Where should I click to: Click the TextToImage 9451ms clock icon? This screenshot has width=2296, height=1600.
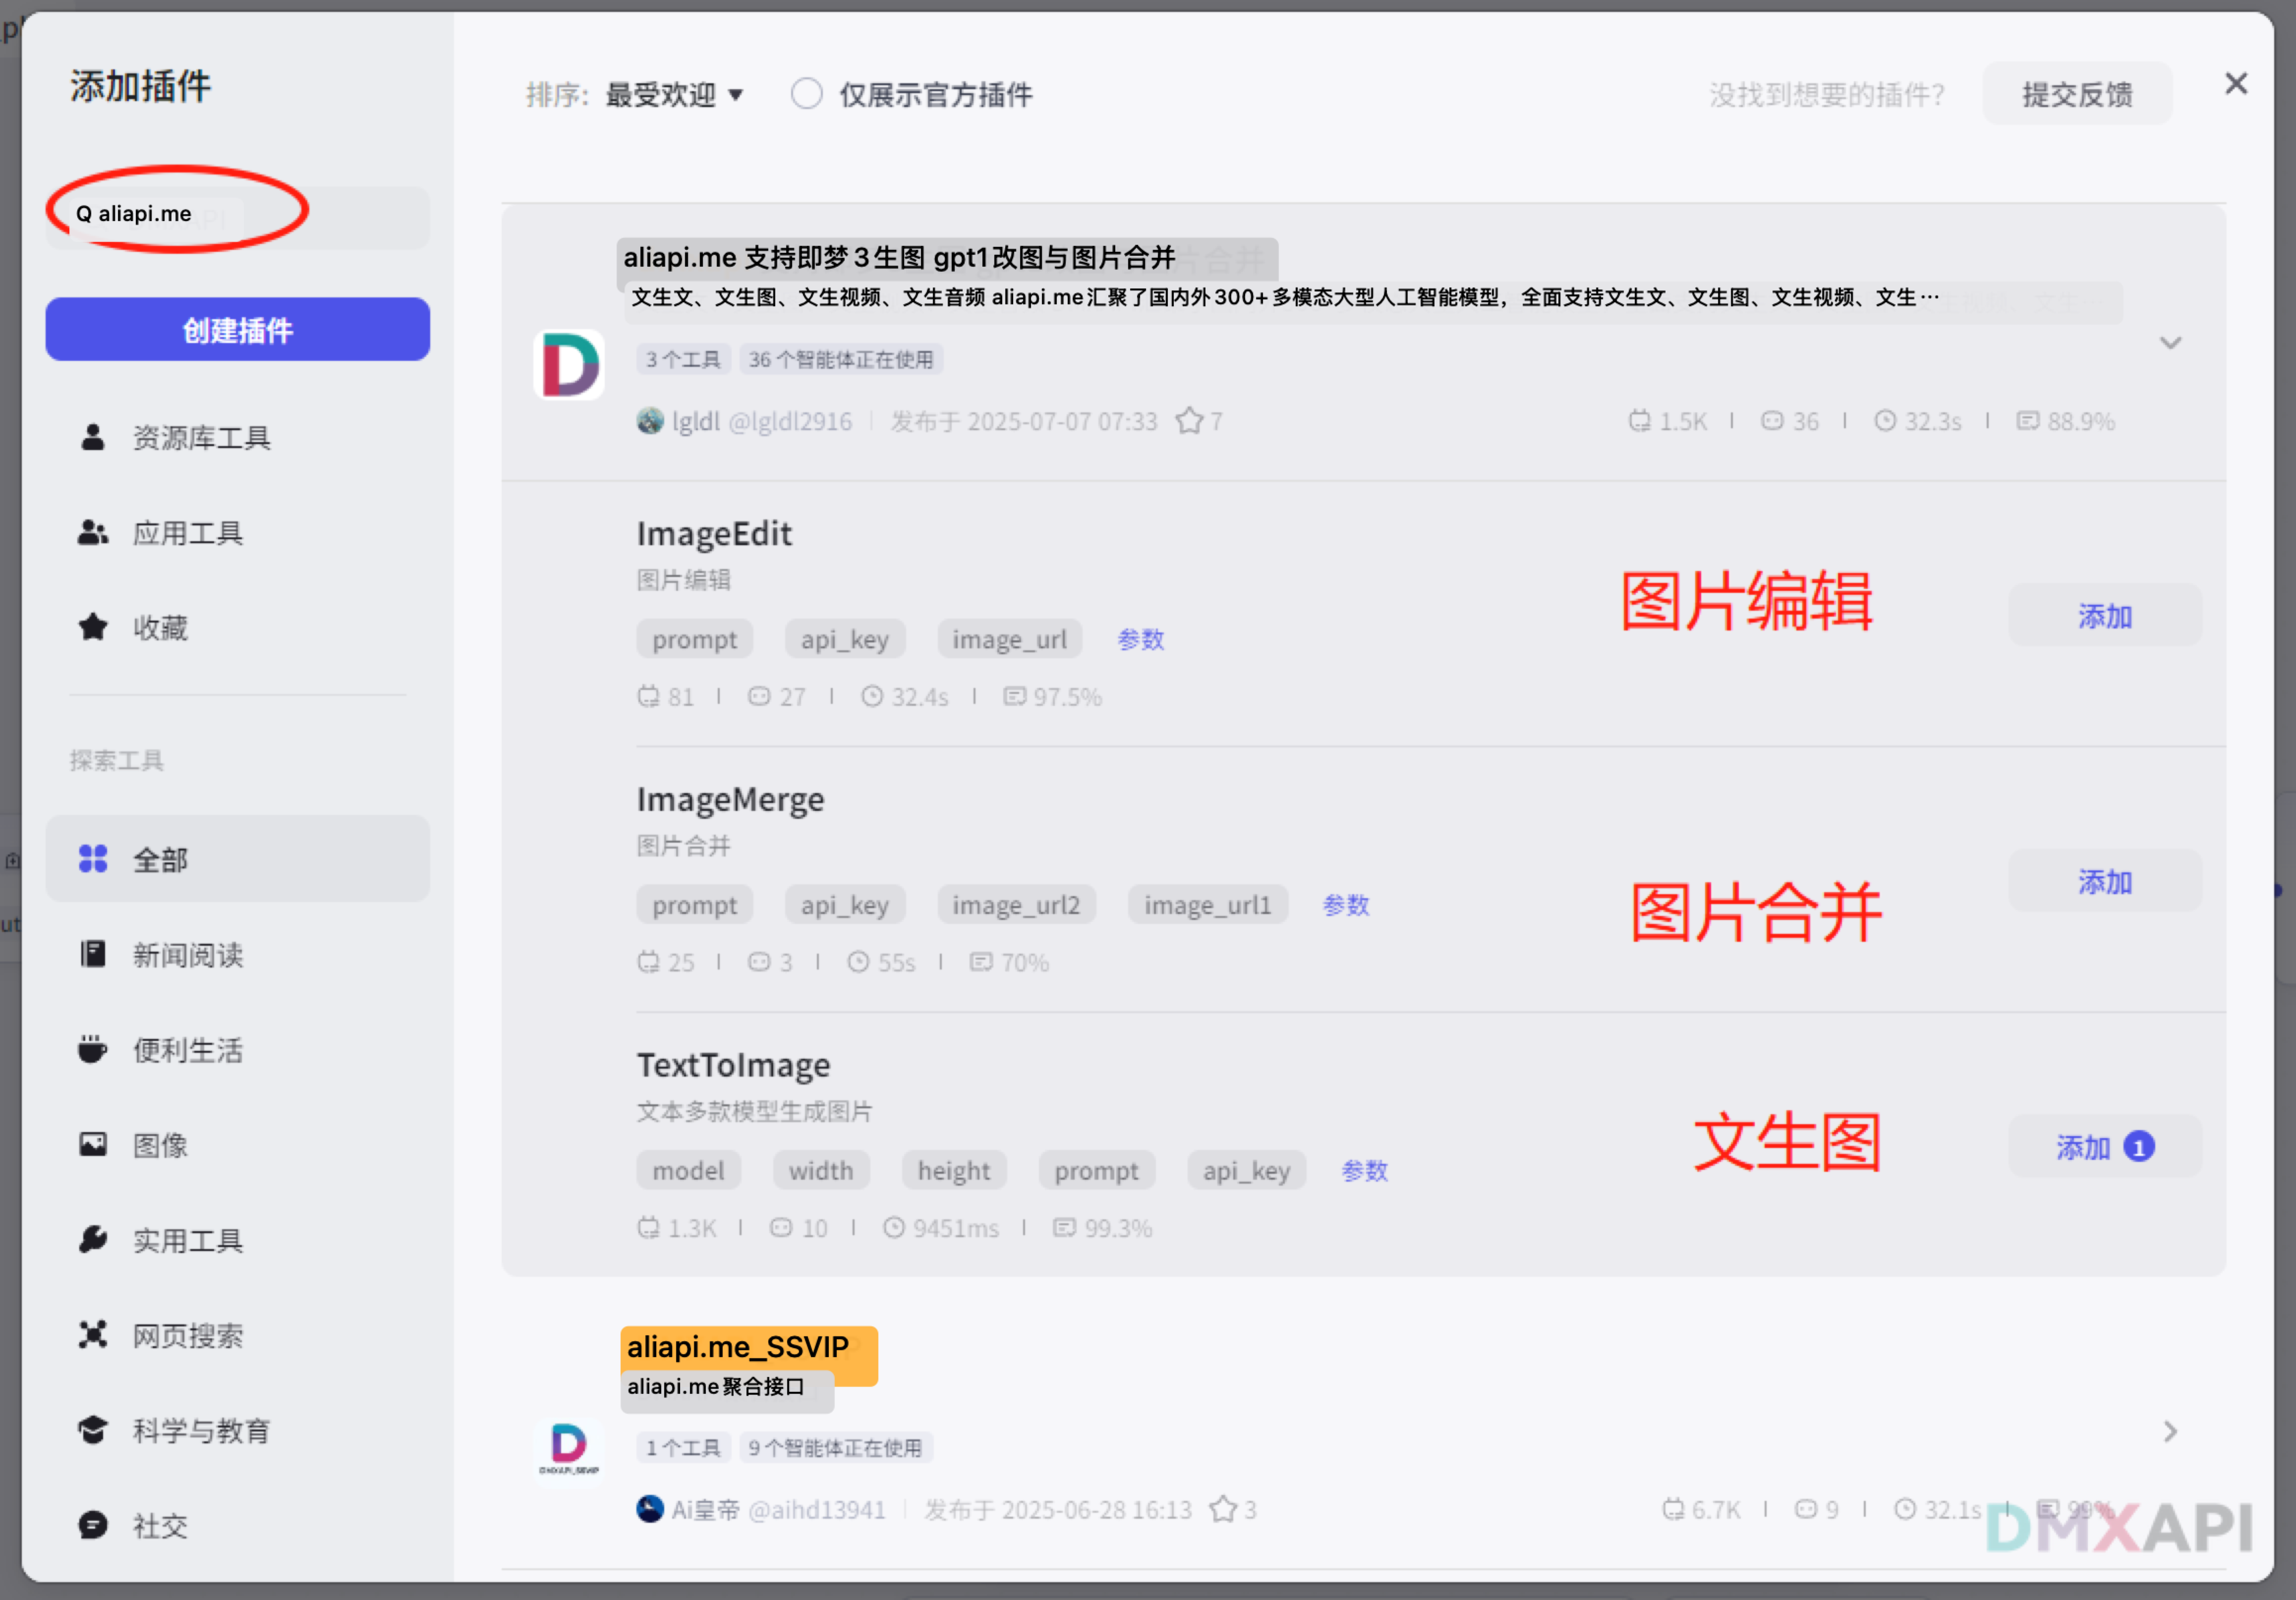coord(893,1227)
